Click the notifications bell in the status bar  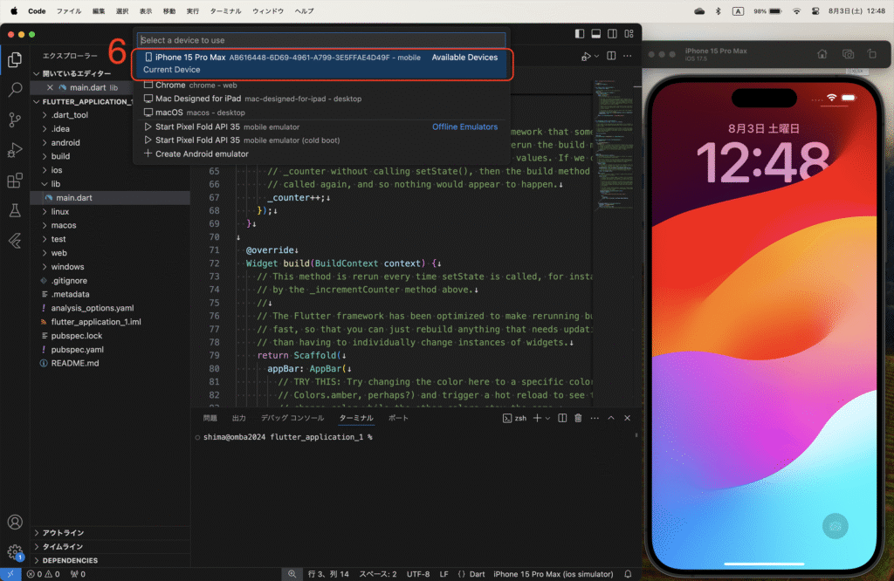pyautogui.click(x=628, y=574)
